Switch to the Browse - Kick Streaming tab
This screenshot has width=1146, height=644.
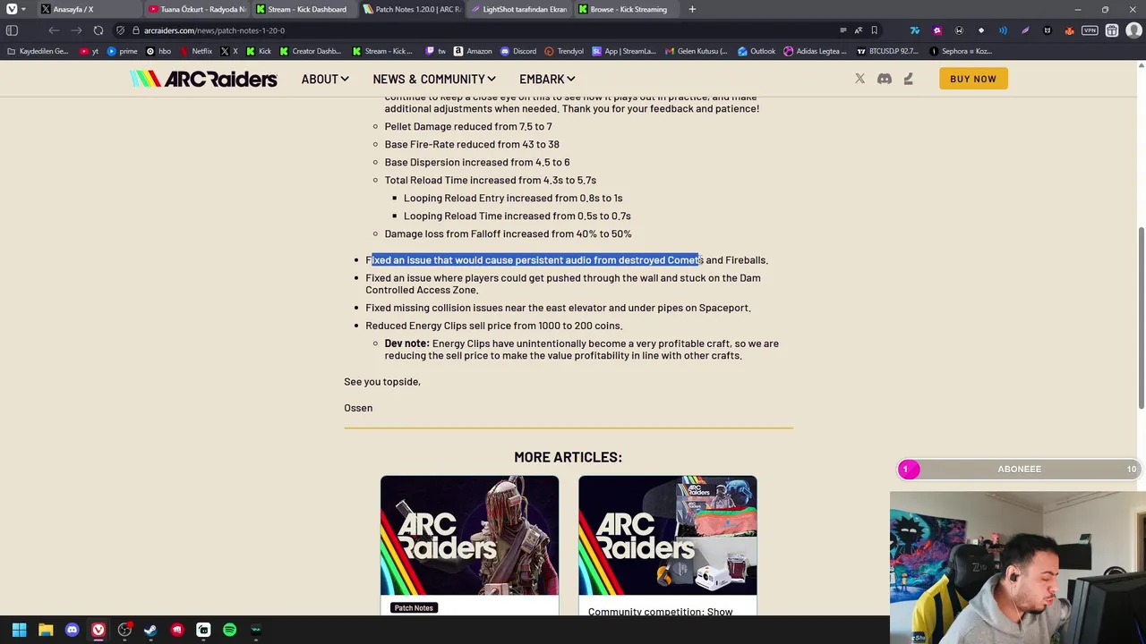[625, 9]
